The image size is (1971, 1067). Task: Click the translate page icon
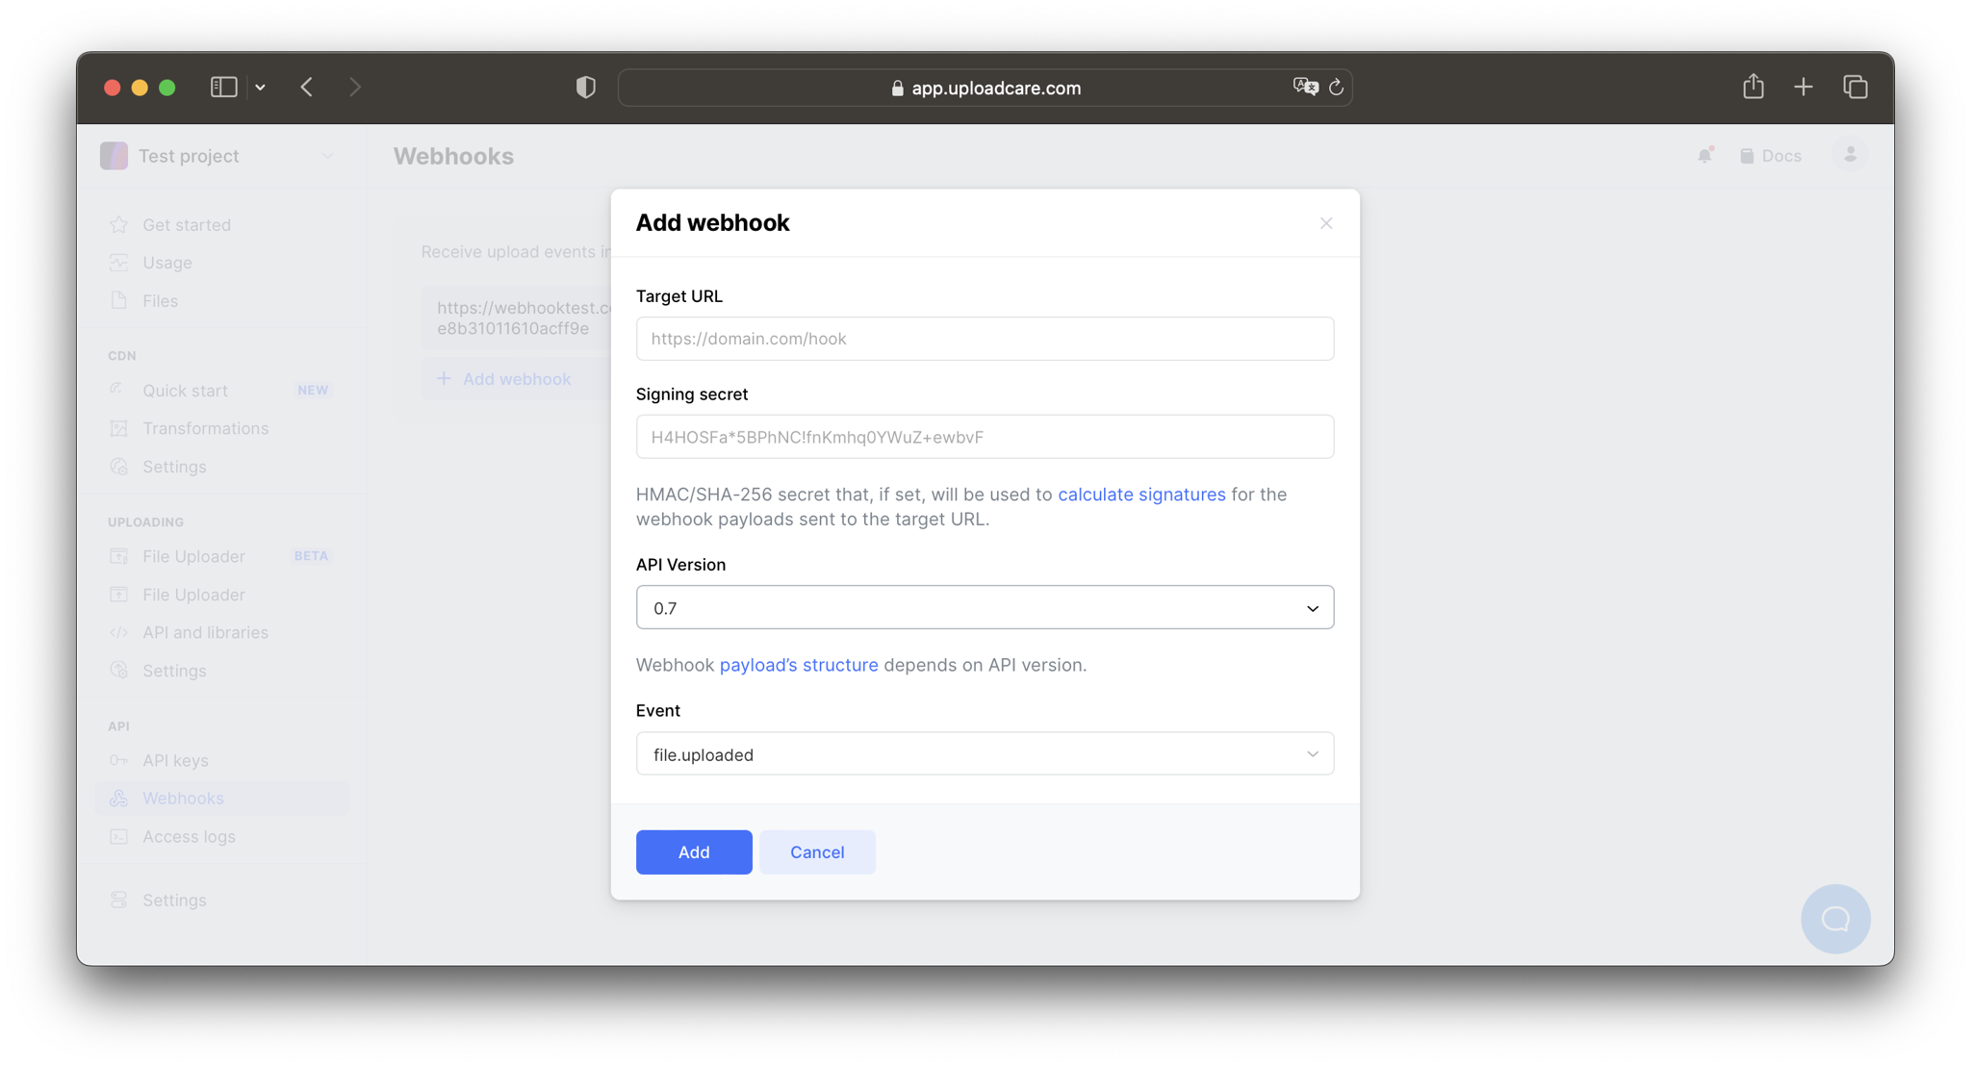point(1305,88)
